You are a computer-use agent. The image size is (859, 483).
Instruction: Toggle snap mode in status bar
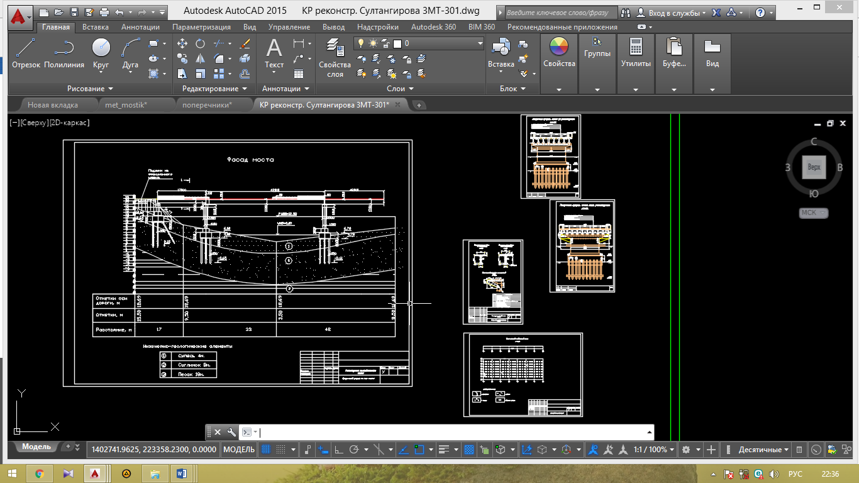click(281, 450)
